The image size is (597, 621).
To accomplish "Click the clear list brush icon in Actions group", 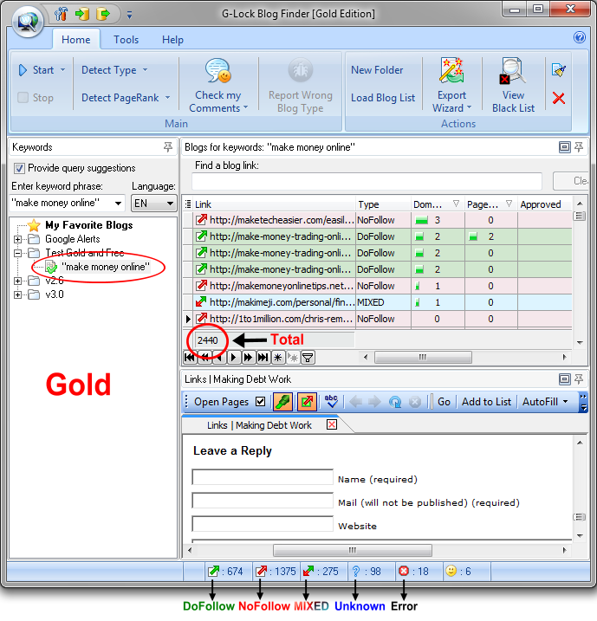I will (559, 70).
